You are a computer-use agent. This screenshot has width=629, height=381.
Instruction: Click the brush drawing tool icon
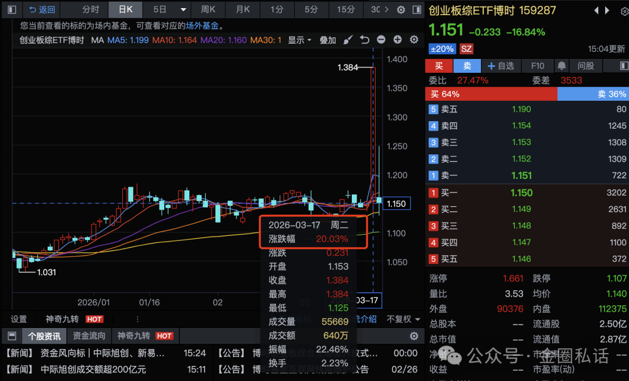[x=348, y=40]
